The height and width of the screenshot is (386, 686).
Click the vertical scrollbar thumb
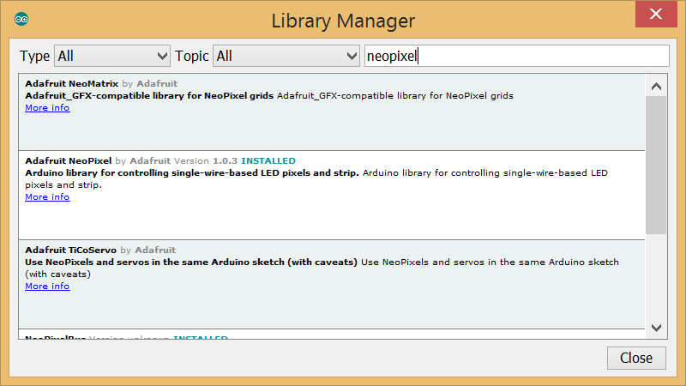(656, 165)
